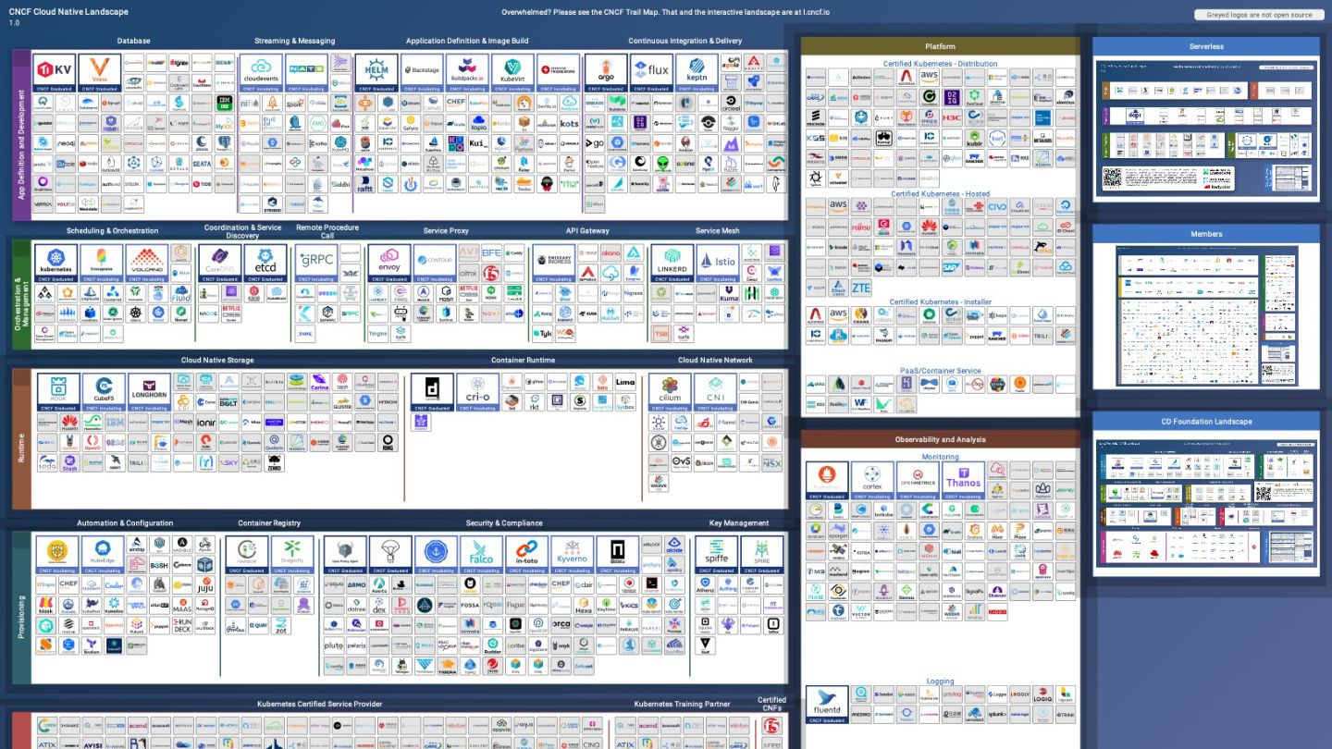1332x749 pixels.
Task: Click the etcd logo
Action: 265,264
